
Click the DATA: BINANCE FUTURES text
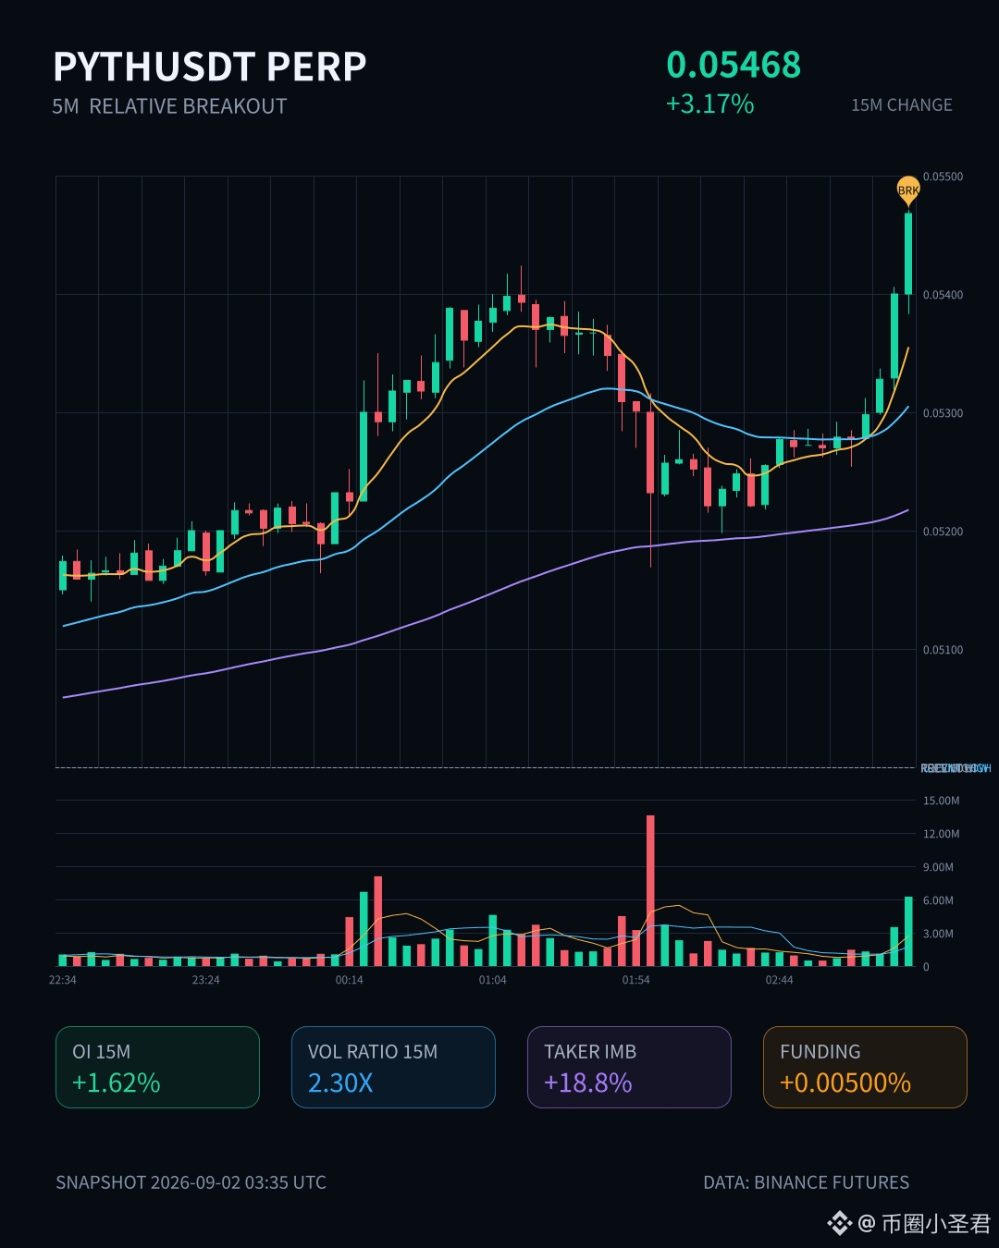(x=806, y=1182)
